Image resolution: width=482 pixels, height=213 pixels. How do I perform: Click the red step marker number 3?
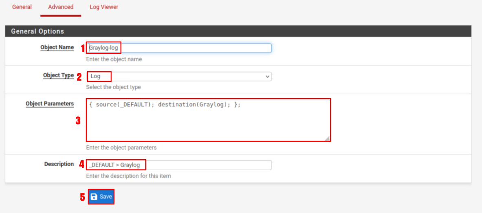78,121
